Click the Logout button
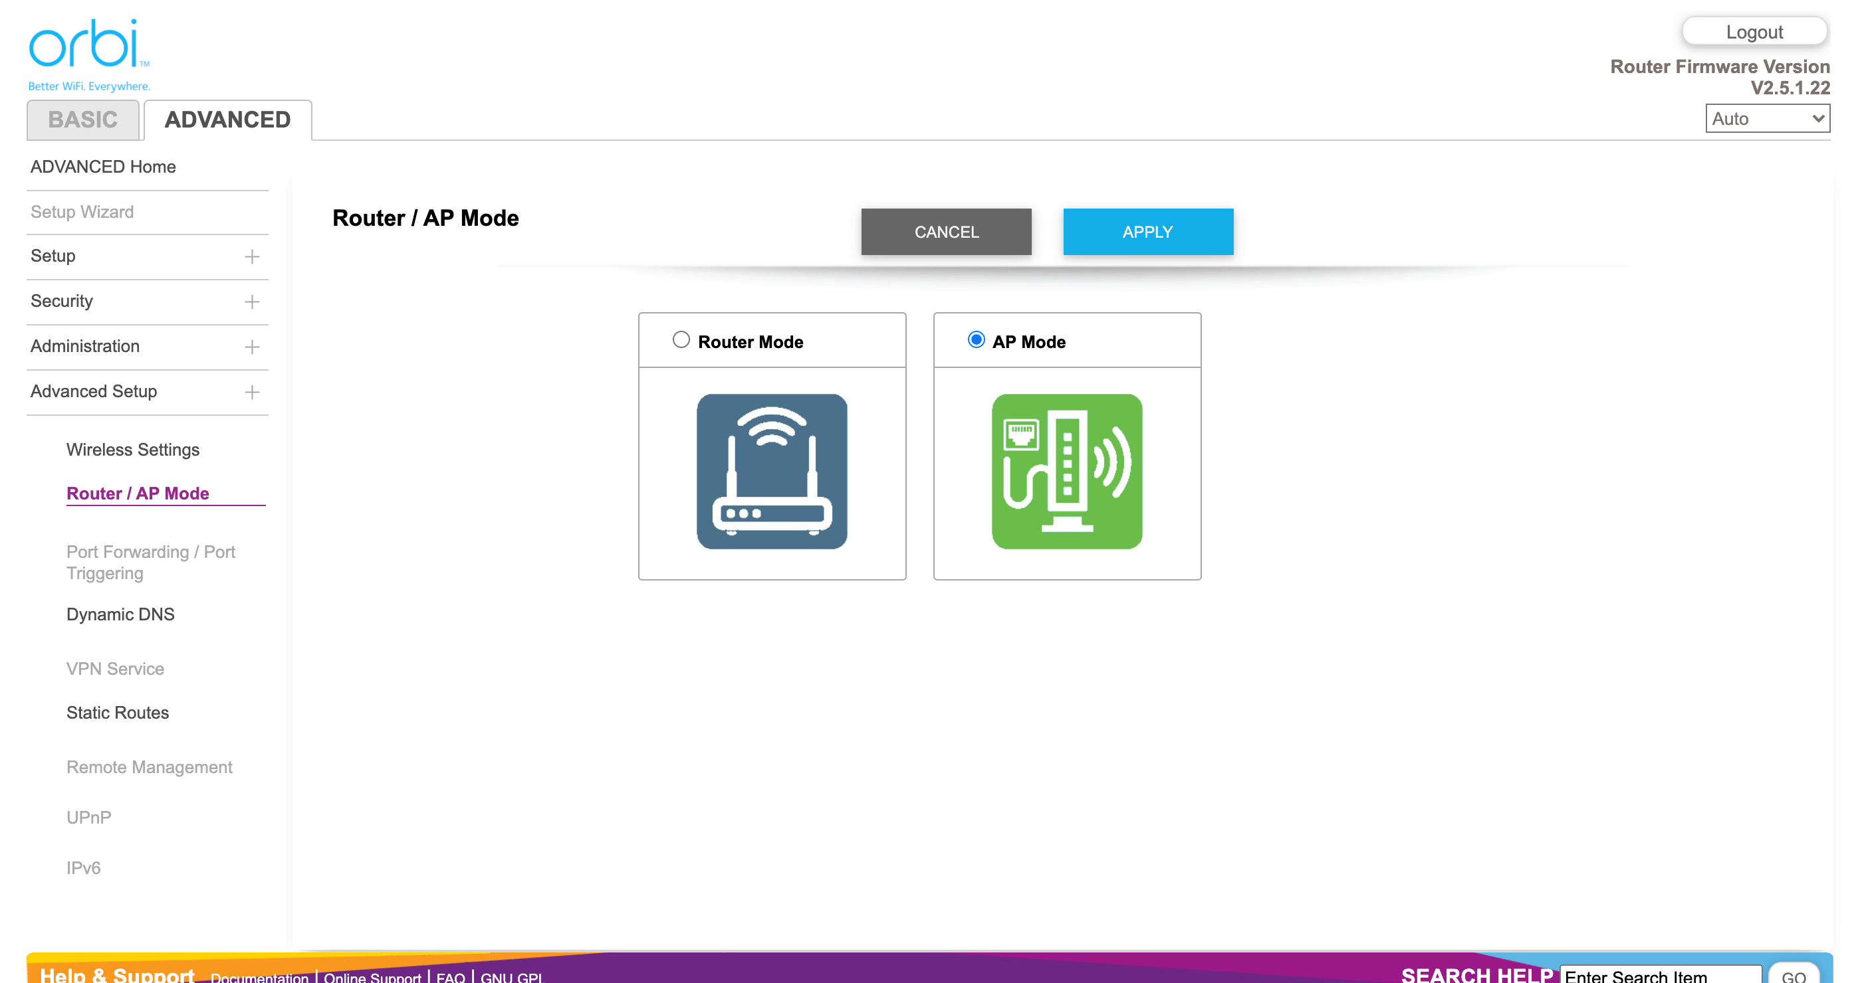The height and width of the screenshot is (983, 1860). [x=1754, y=31]
